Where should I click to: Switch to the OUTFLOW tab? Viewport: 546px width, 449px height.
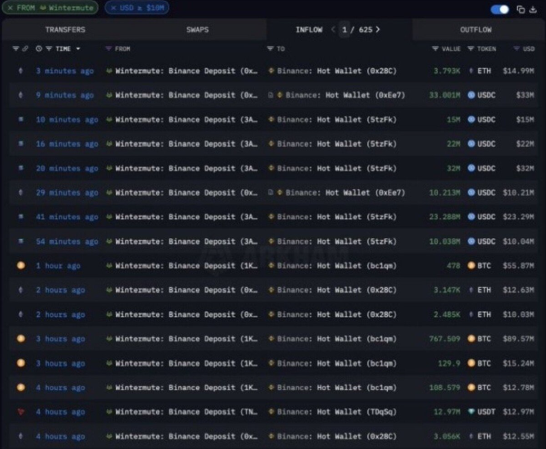click(x=476, y=29)
